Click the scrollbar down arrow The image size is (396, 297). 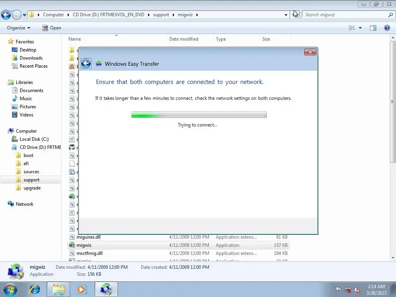(x=393, y=258)
